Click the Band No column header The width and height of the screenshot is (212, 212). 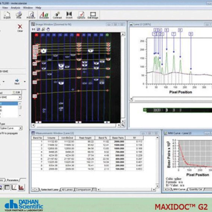[x=37, y=138]
